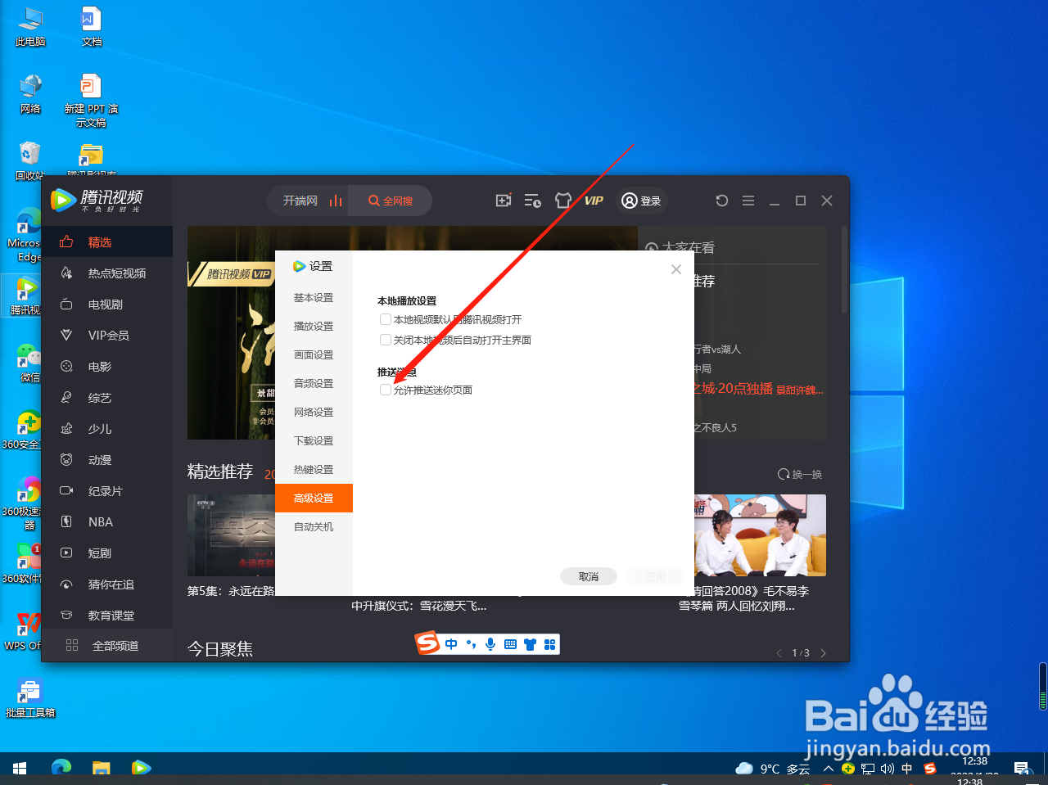1048x785 pixels.
Task: Switch to 自动关机 tab in settings
Action: pyautogui.click(x=314, y=526)
